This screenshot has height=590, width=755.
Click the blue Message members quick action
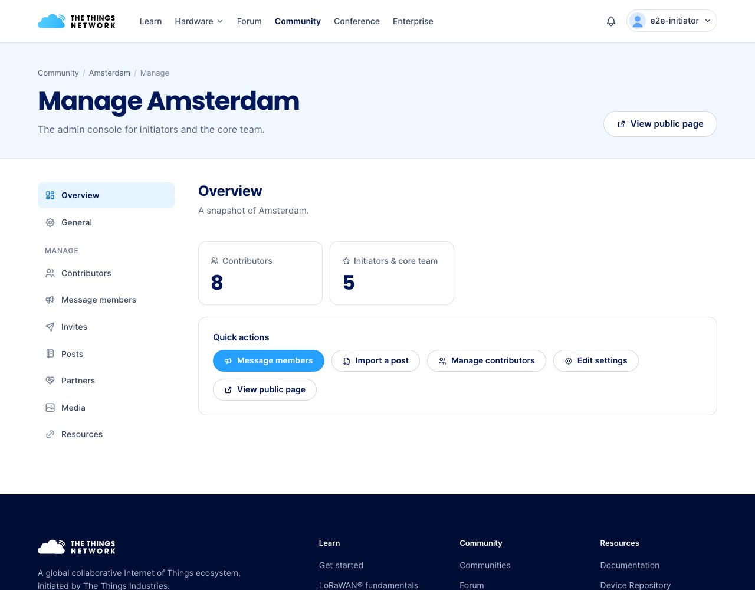tap(268, 361)
